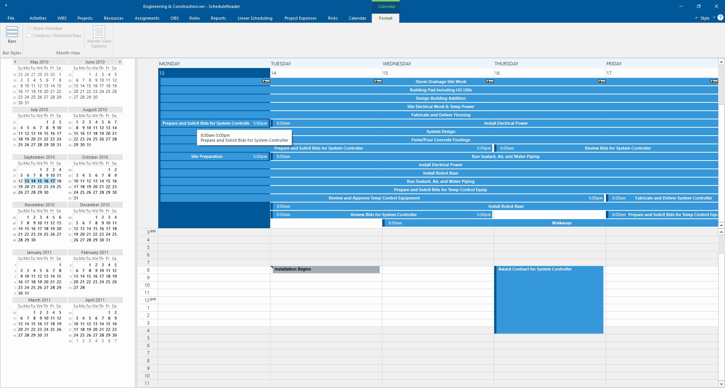The height and width of the screenshot is (388, 725).
Task: Expand more items on Wednesday 15
Action: pyautogui.click(x=490, y=81)
